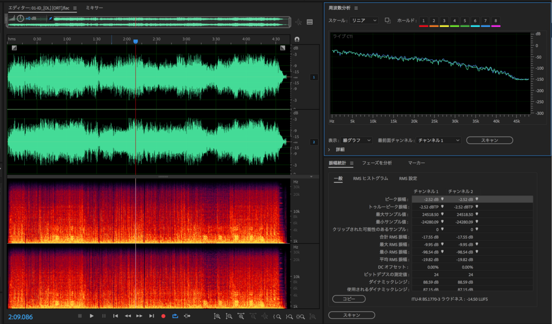The image size is (552, 324).
Task: Select the 振幅統計 tab
Action: (337, 163)
